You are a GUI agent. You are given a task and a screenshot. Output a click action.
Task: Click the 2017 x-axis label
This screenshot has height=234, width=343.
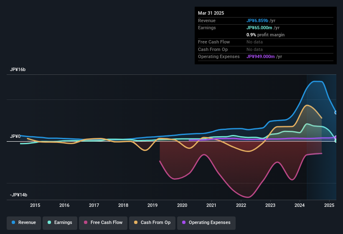[94, 205]
